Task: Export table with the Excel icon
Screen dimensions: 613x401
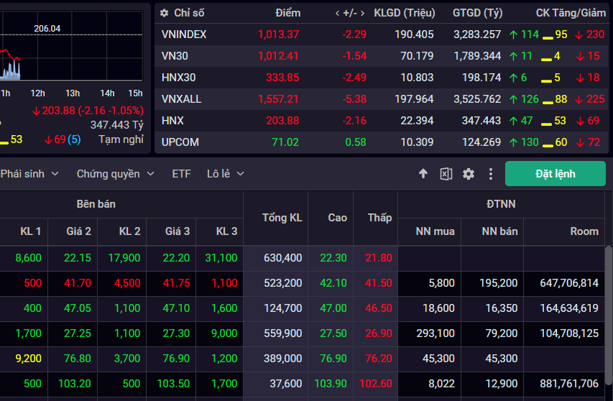Action: click(446, 173)
